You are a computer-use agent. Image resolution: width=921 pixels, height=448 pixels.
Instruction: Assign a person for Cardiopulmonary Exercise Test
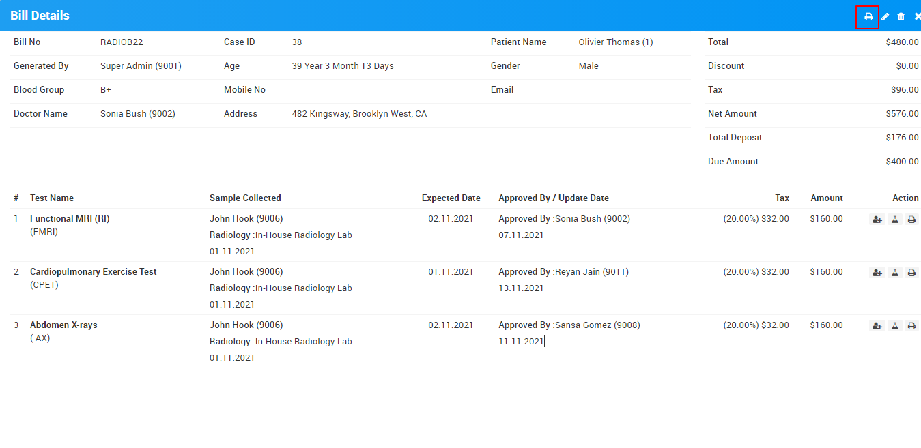point(877,273)
